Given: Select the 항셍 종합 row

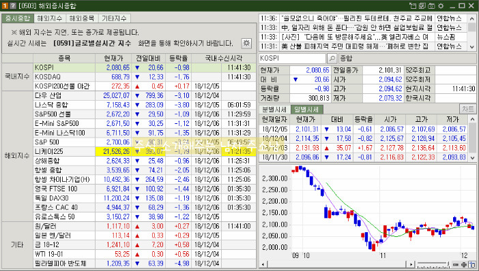Looking at the screenshot, I should pyautogui.click(x=145, y=170).
